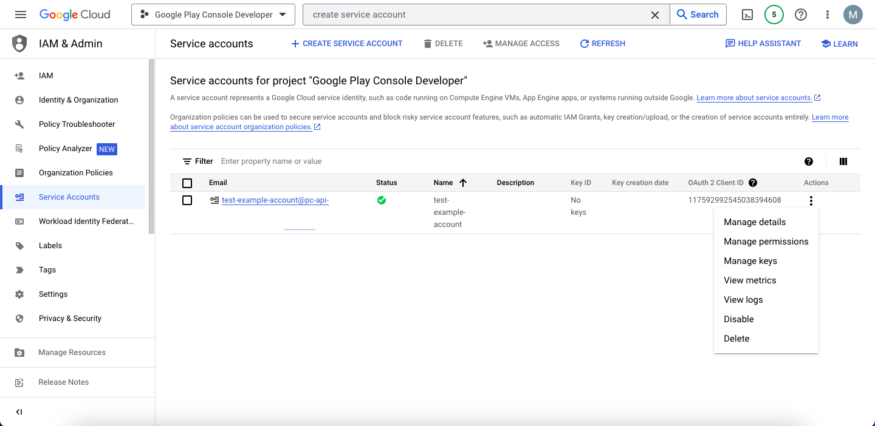Click the three-dot Actions icon for test-example-account

[811, 201]
